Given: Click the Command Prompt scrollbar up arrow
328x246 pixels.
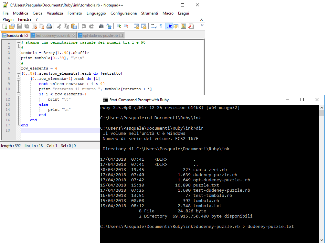Looking at the screenshot, I should pos(322,108).
